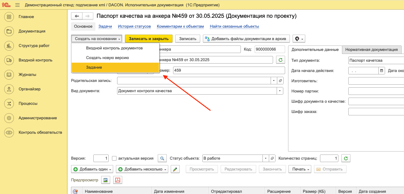
Task: Expand the Вид документа dropdown
Action: click(280, 91)
